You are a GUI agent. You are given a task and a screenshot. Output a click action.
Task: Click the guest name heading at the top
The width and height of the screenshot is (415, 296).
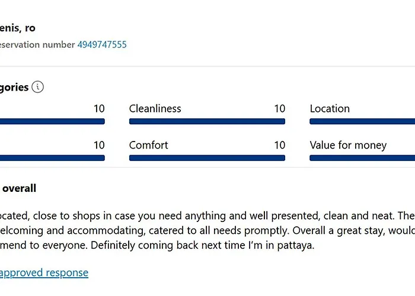[18, 28]
